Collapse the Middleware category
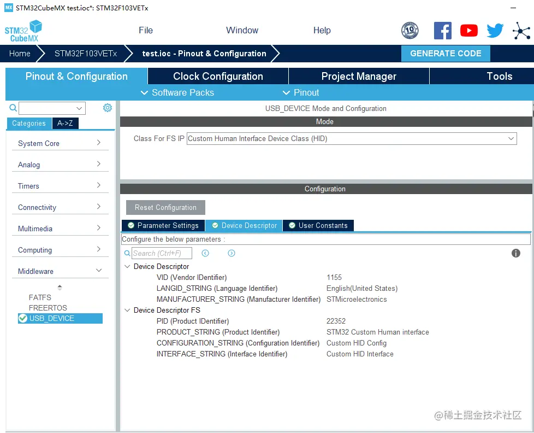534x433 pixels. (x=60, y=271)
